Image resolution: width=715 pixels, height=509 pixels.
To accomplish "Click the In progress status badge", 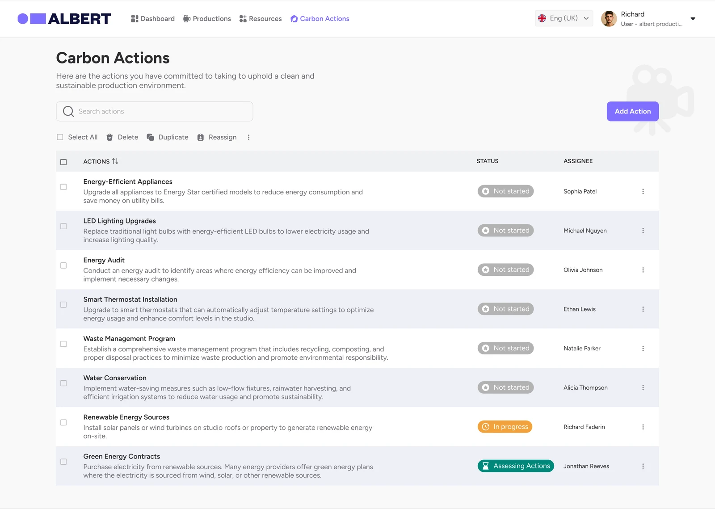I will point(505,427).
